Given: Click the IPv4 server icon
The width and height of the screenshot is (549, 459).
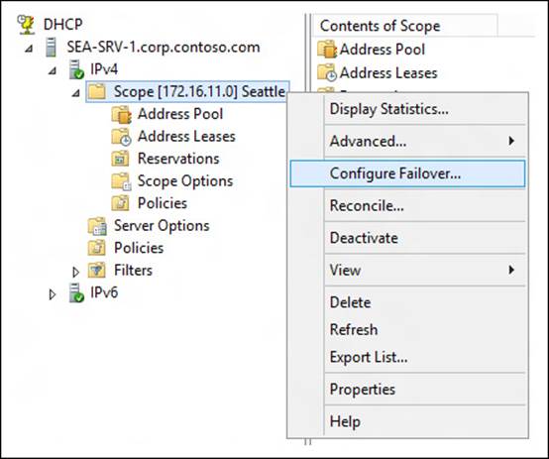Looking at the screenshot, I should click(x=76, y=69).
